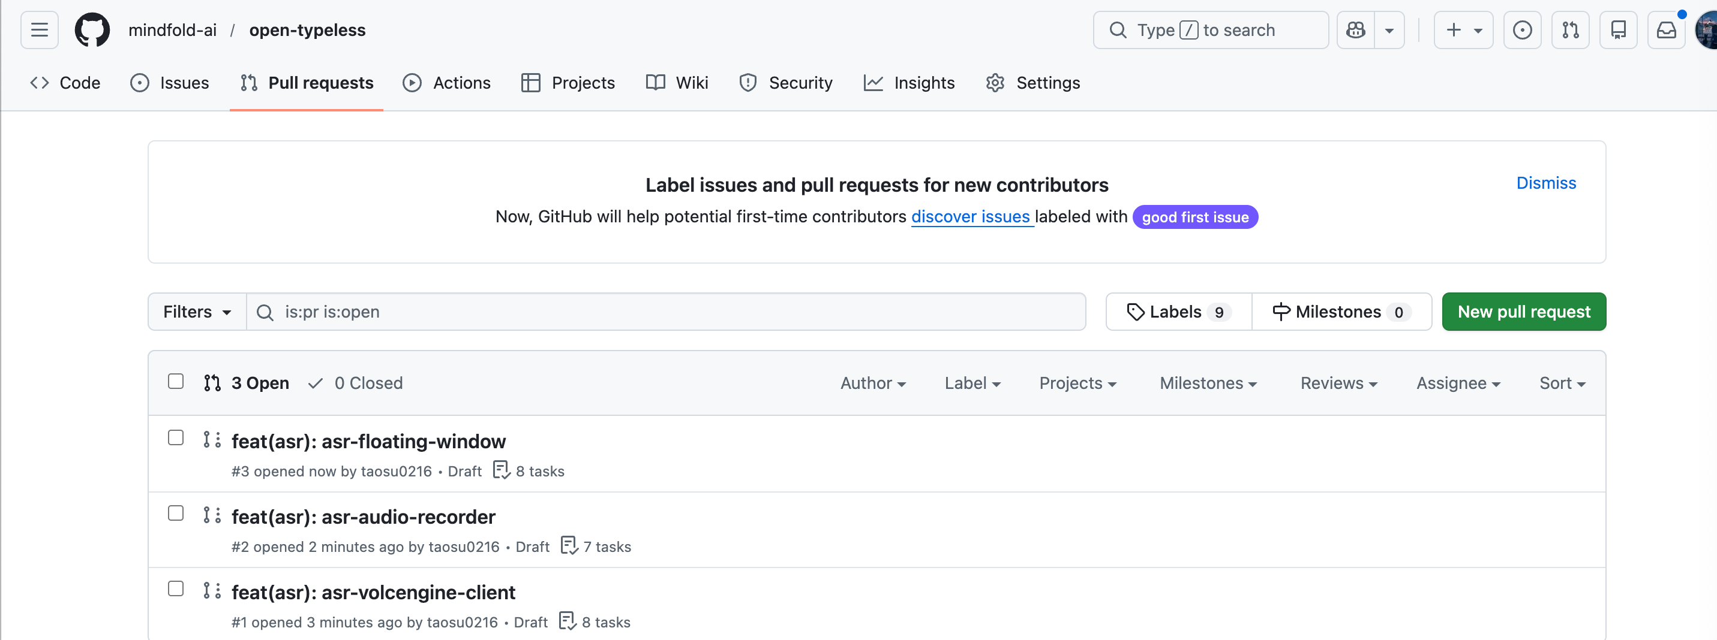Select the asr-audio-recorder pull request checkbox
1717x640 pixels.
pyautogui.click(x=176, y=514)
